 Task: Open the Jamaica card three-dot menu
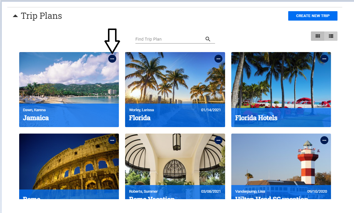[x=112, y=59]
